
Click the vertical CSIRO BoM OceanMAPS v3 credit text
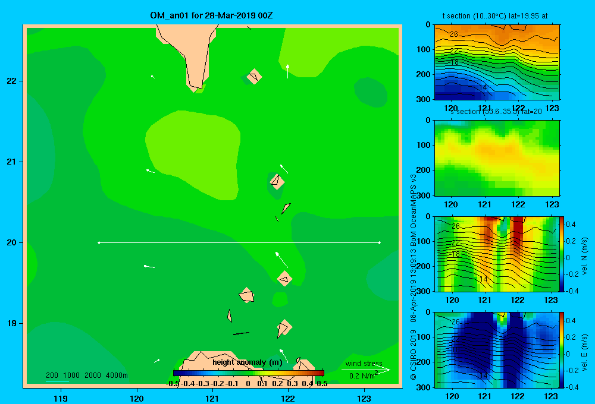(x=414, y=277)
